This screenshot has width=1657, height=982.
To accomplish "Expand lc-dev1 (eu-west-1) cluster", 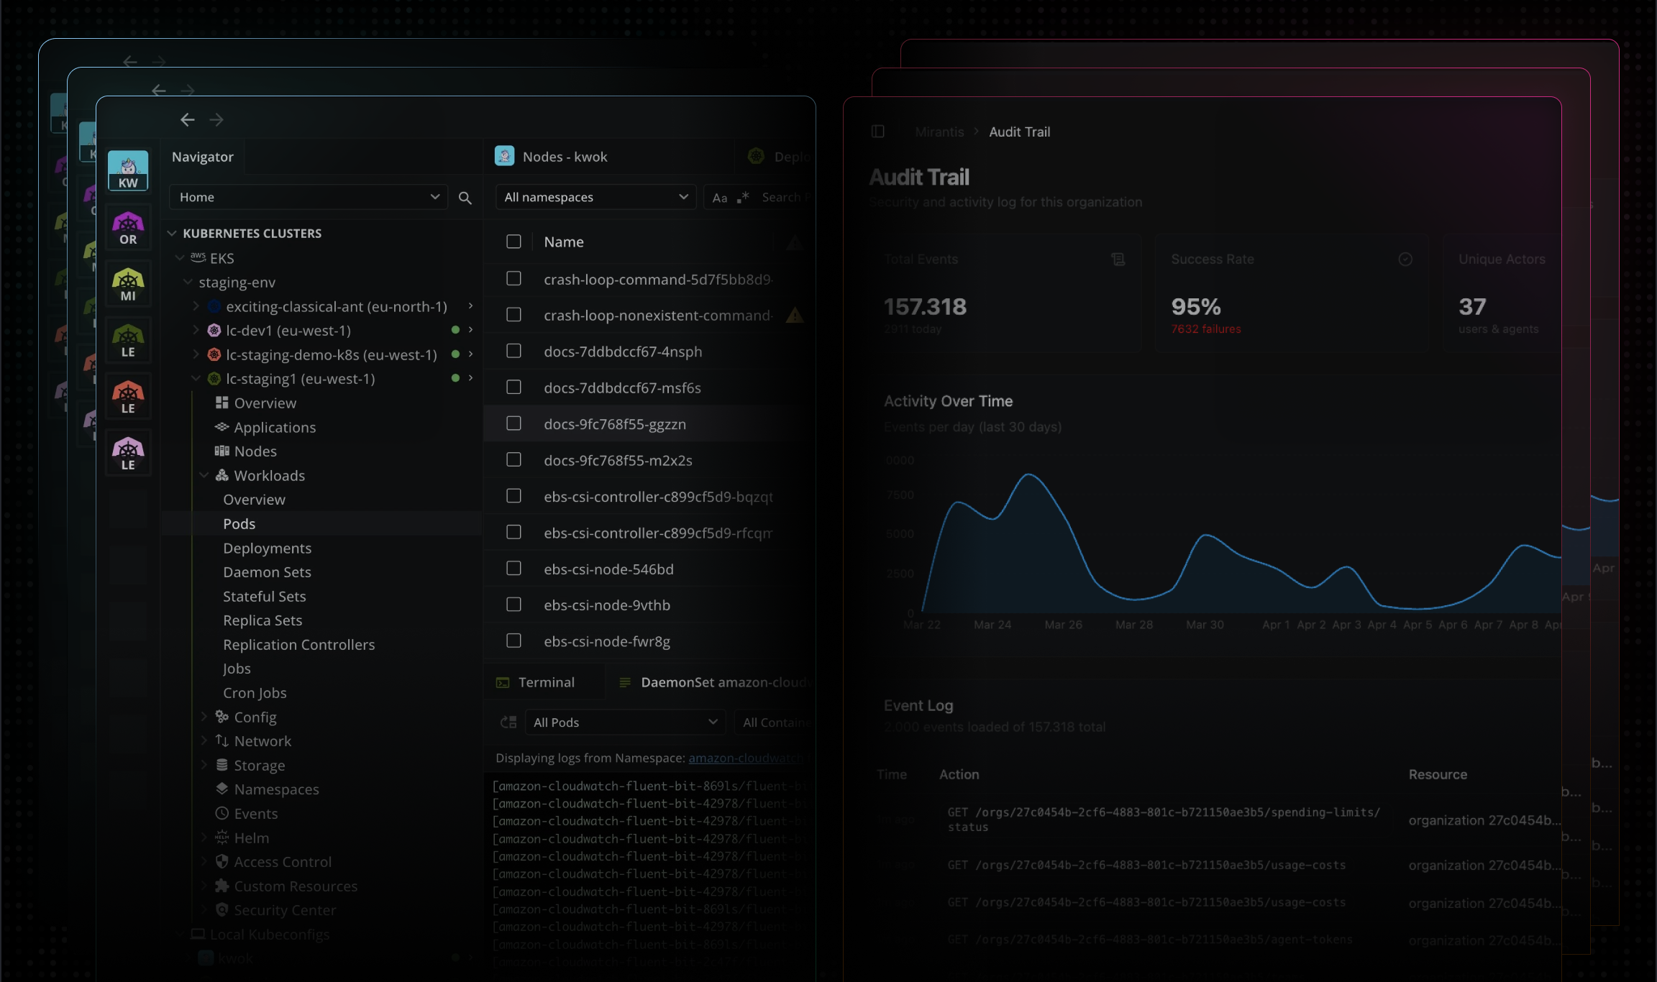I will [x=196, y=330].
